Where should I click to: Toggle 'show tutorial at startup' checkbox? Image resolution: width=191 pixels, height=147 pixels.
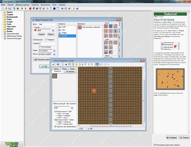pos(154,145)
